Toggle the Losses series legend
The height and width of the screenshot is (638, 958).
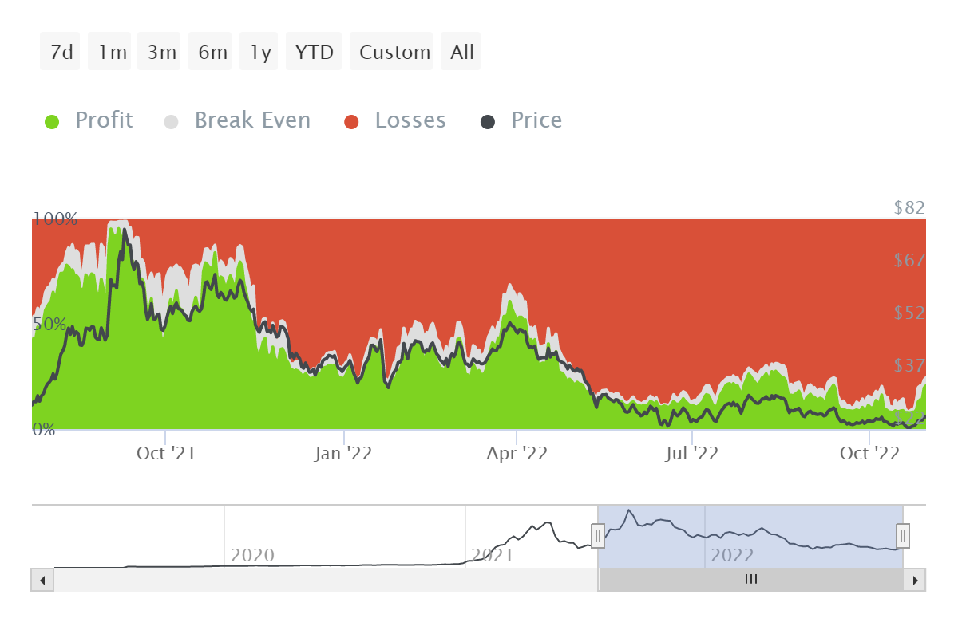click(x=395, y=120)
